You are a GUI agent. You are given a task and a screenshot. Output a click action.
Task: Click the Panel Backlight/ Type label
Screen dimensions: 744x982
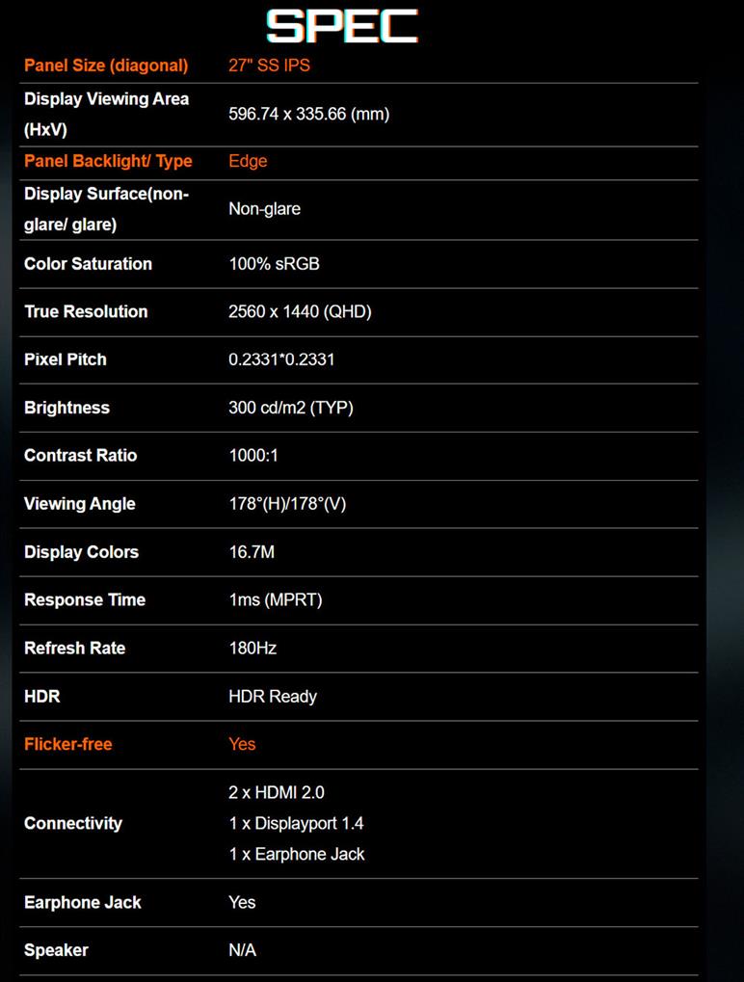coord(108,161)
